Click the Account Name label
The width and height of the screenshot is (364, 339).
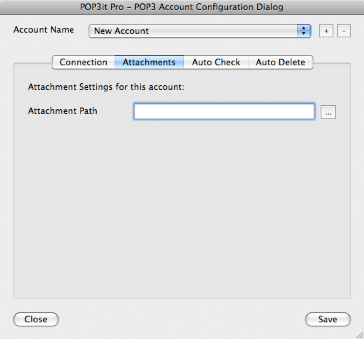click(43, 30)
